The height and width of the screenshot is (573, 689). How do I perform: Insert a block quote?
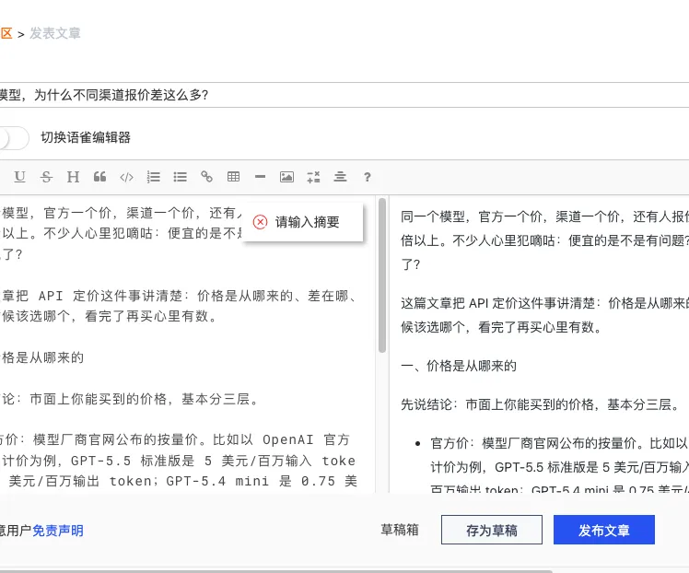(x=99, y=177)
